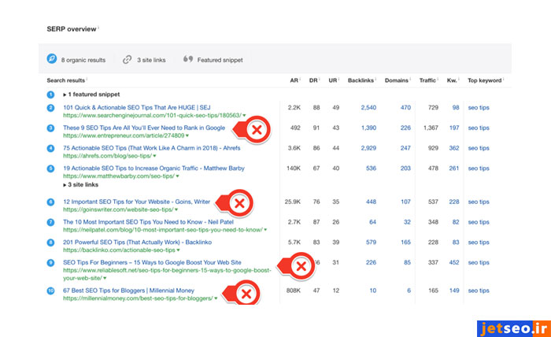Open dropdown arrow after searchenginejournal.com URL
551x337 pixels.
pos(244,116)
